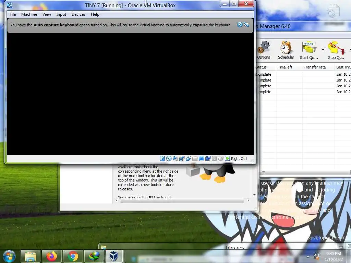
Task: Minimize the Libraries window
Action: [341, 247]
